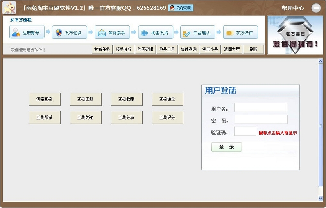Click 鼠标点击输入框显示 red hint text
Image resolution: width=326 pixels, height=208 pixels.
point(278,133)
